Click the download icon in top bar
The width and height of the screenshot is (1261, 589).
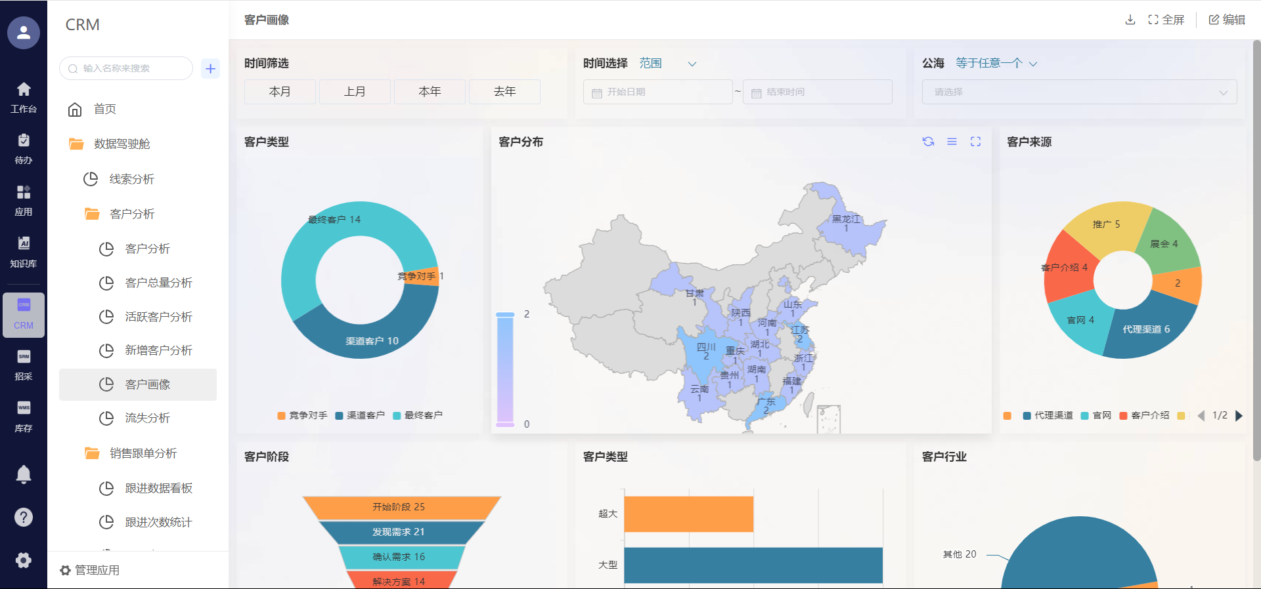pyautogui.click(x=1130, y=20)
